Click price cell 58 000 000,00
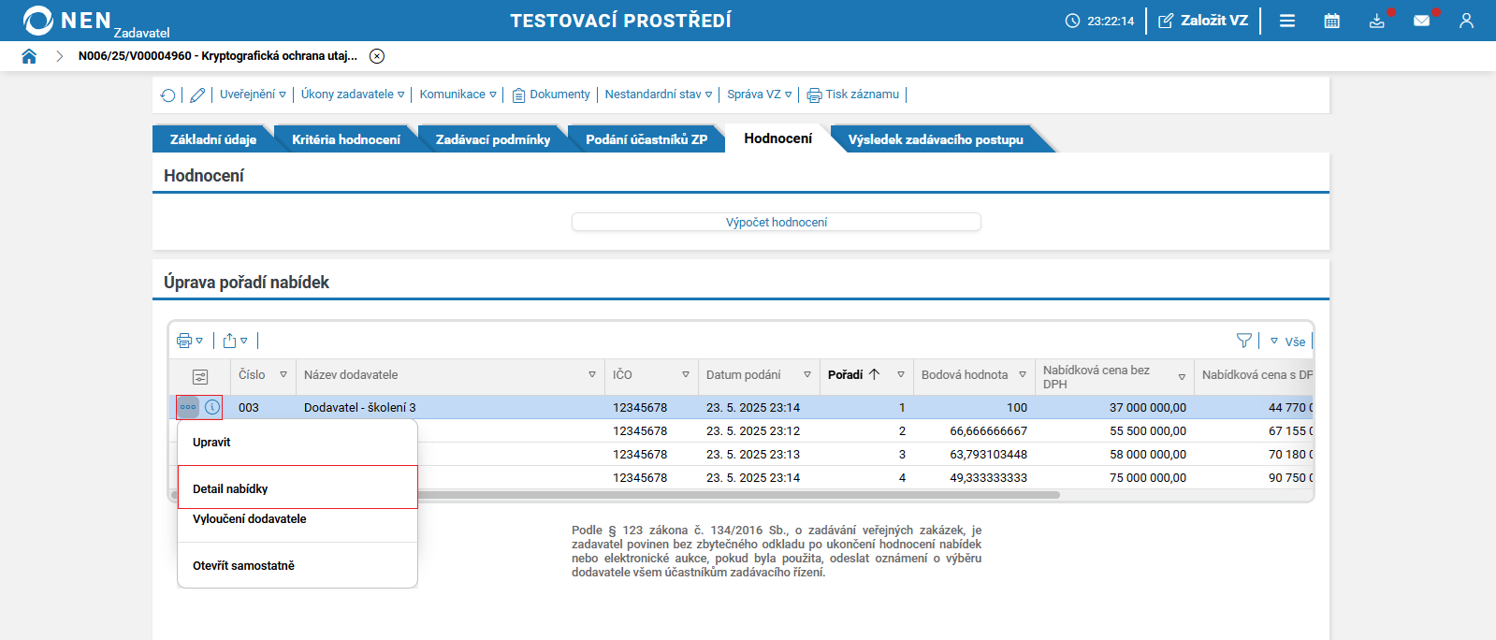 1148,455
